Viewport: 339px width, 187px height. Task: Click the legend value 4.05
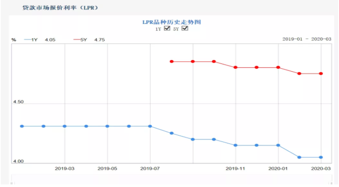coord(50,40)
